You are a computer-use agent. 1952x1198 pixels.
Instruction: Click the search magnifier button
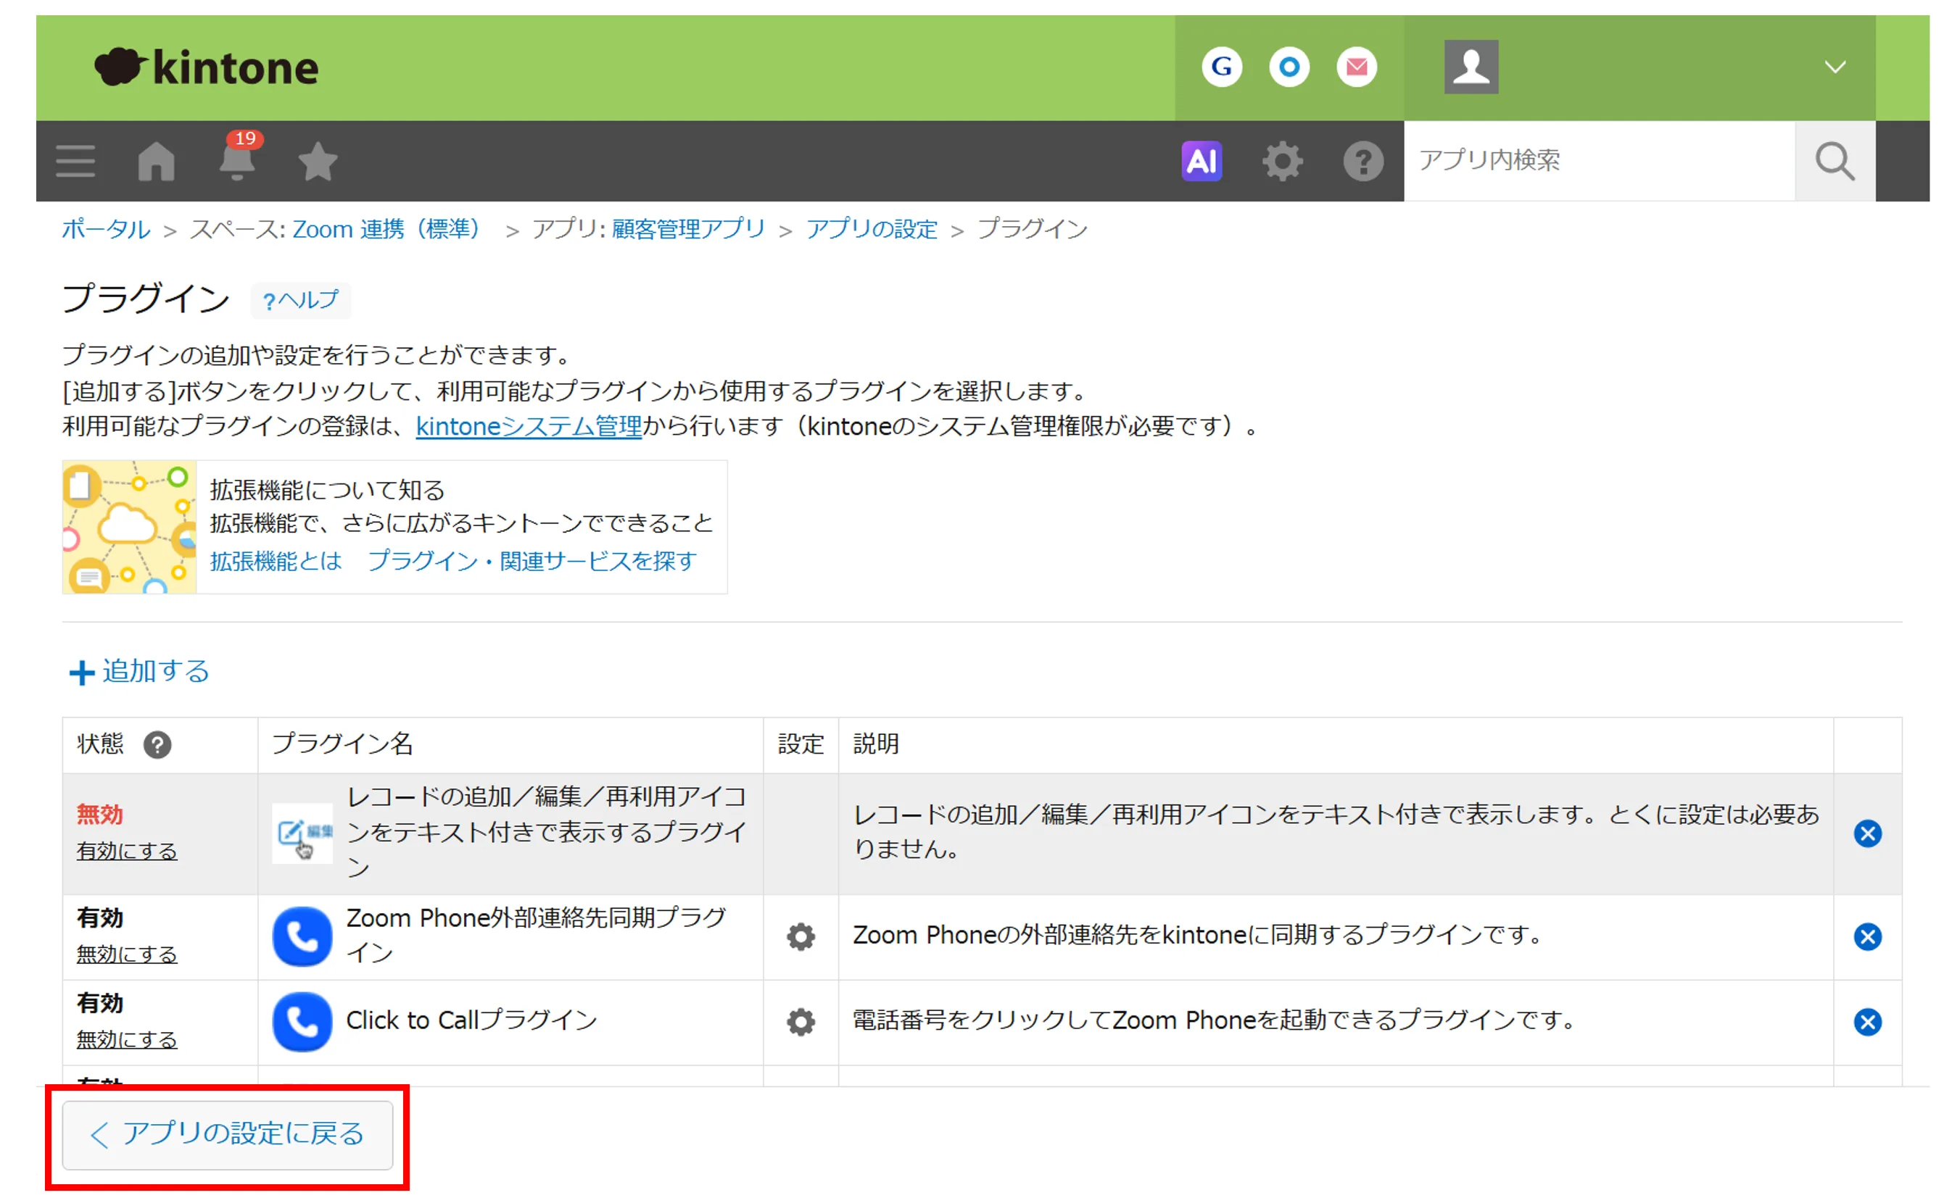(x=1835, y=162)
